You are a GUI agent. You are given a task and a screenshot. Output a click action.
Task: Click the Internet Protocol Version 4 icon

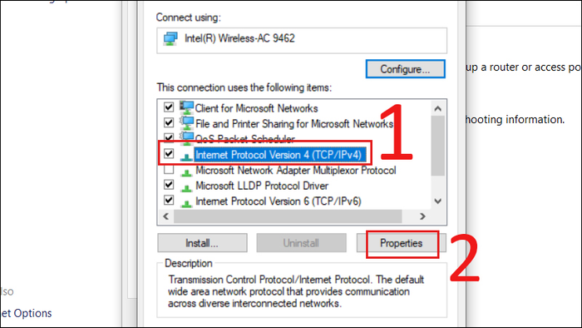coord(186,157)
